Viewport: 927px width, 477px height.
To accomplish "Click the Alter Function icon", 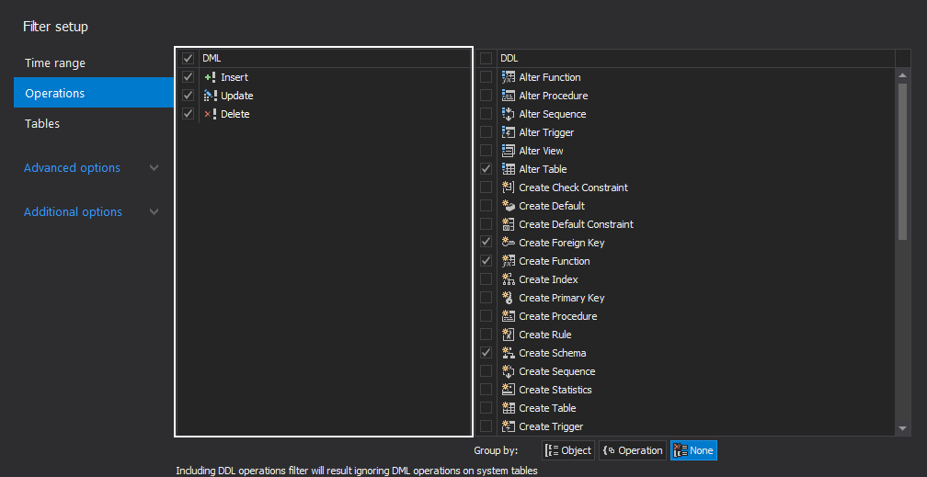I will point(508,77).
